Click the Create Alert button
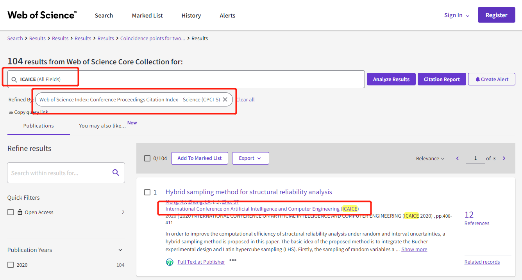The height and width of the screenshot is (280, 522). click(492, 79)
